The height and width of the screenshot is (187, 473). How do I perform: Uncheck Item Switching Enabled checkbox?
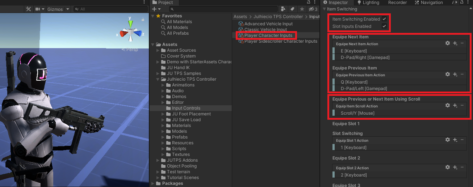[x=384, y=19]
